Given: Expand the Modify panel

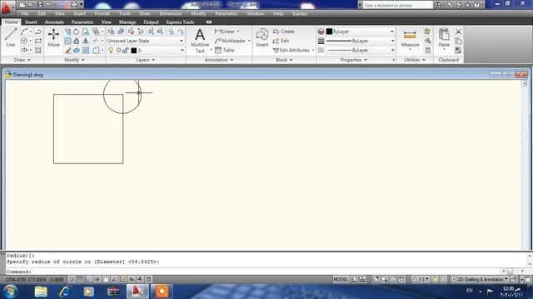Looking at the screenshot, I should (x=74, y=60).
